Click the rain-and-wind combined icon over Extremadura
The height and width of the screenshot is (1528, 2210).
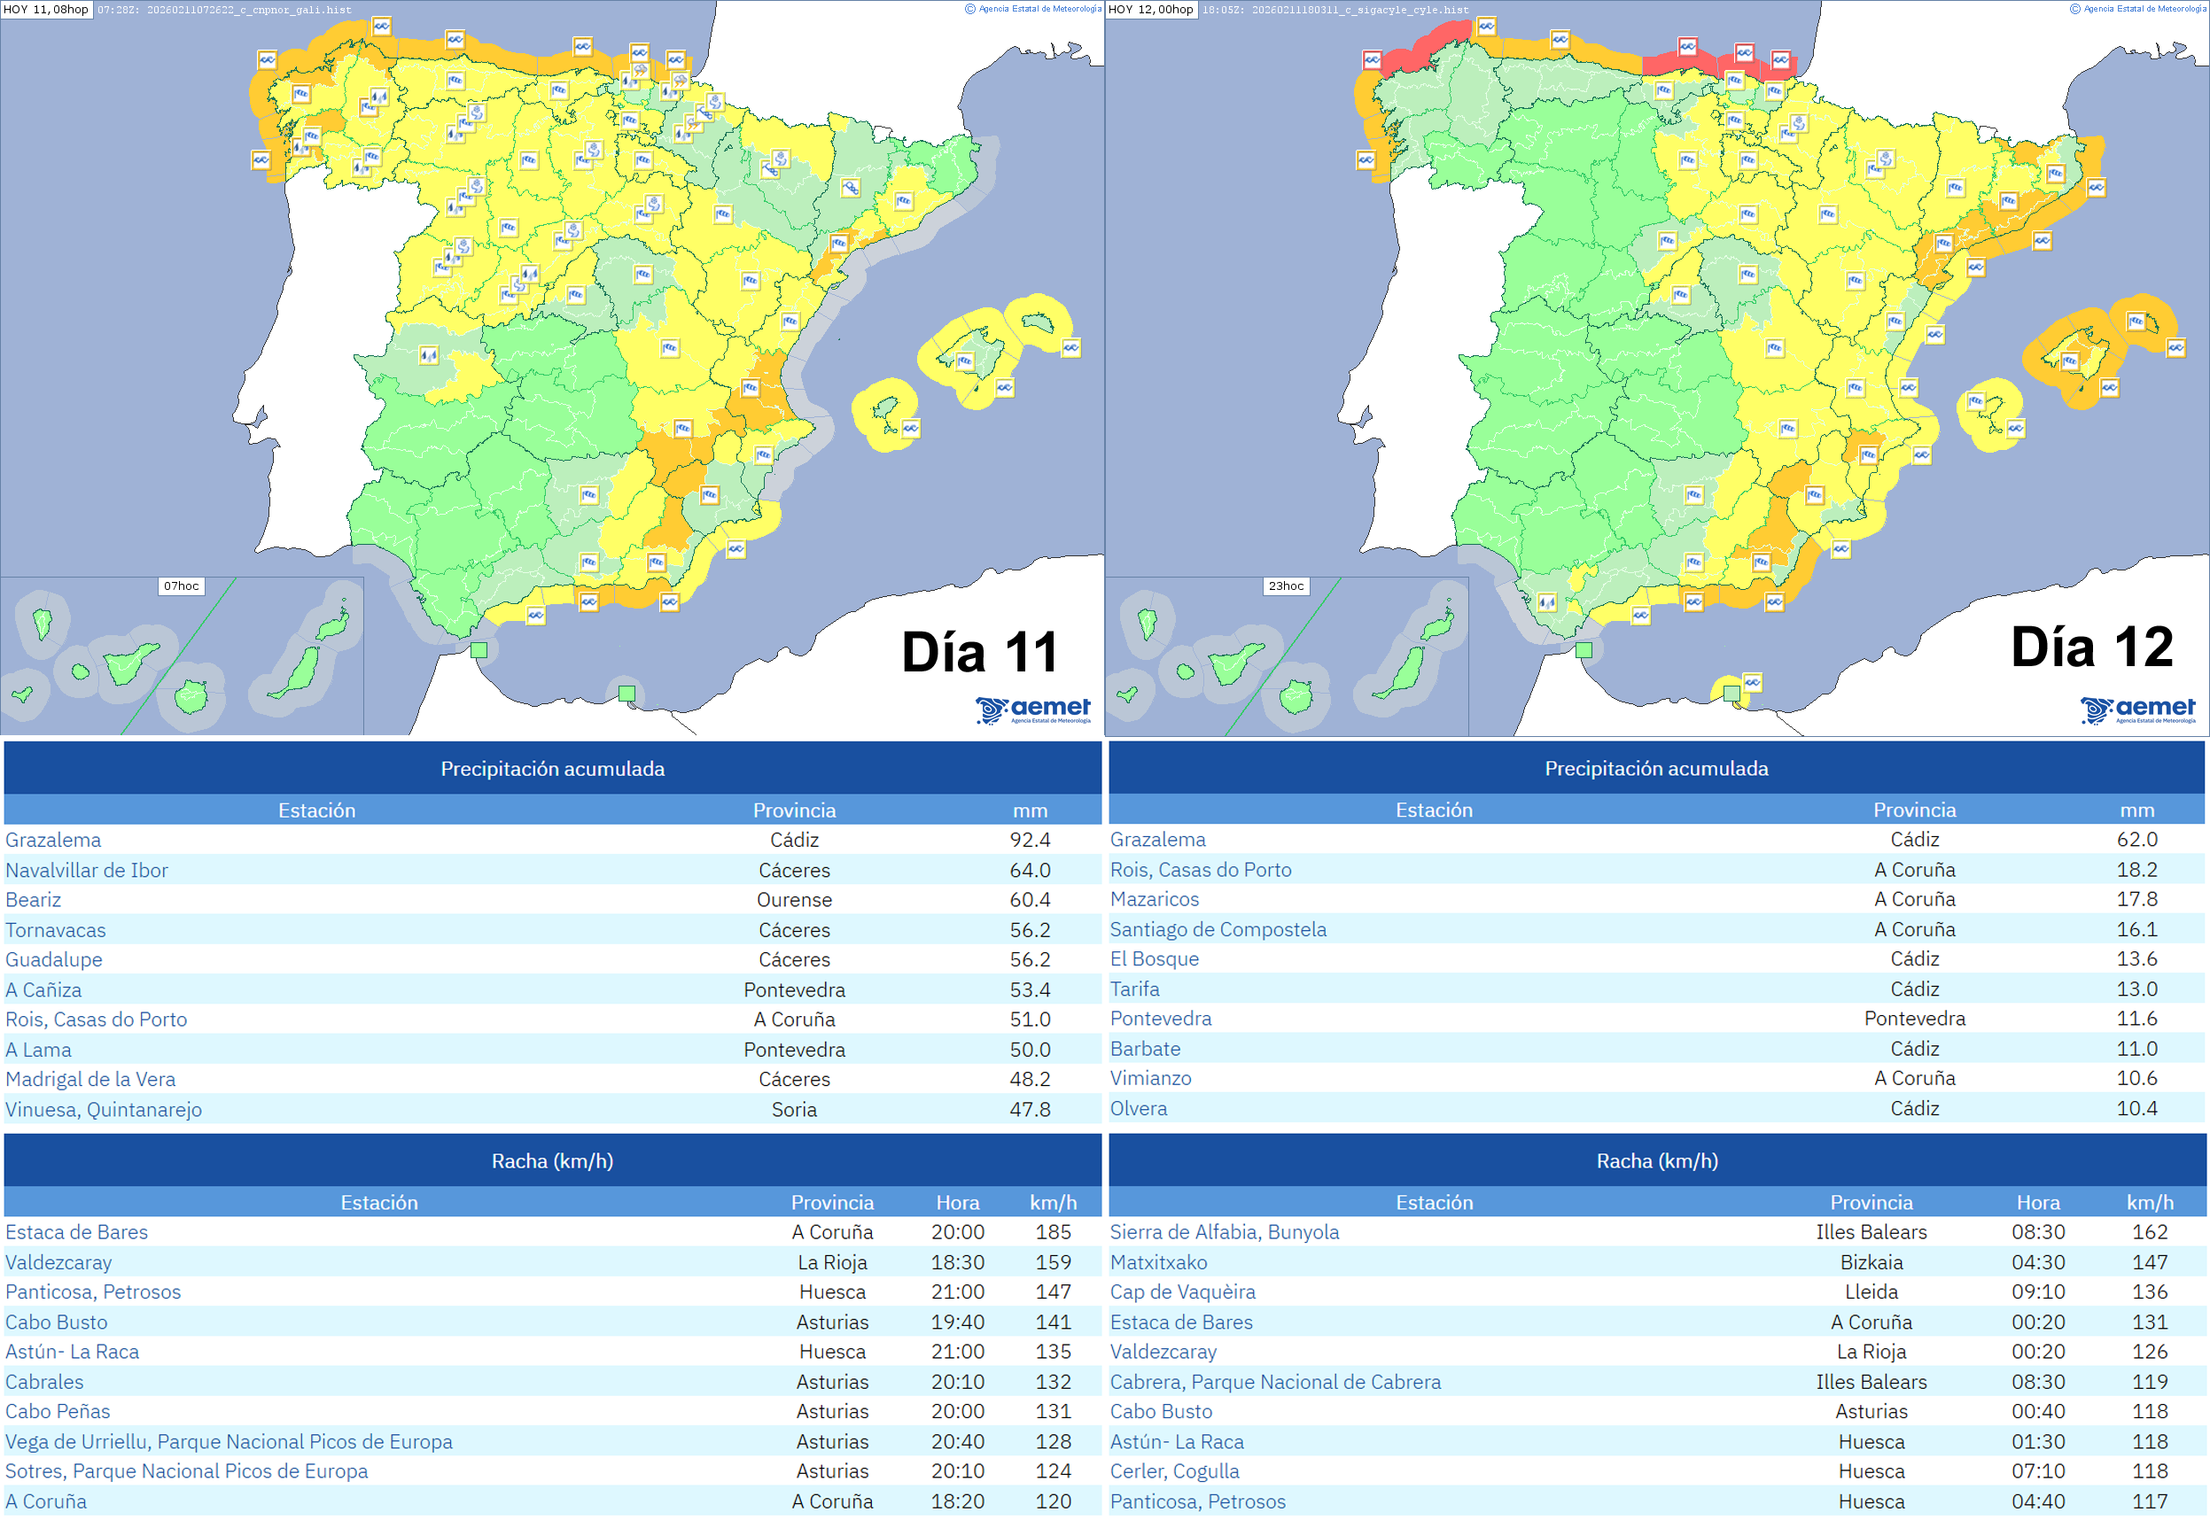[429, 356]
